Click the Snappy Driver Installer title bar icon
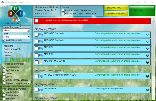The width and height of the screenshot is (156, 101). coord(3,2)
